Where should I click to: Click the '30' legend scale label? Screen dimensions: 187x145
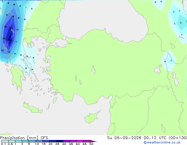coord(64,144)
